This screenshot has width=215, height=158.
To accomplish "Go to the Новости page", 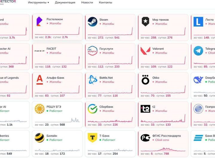I will click(87, 3).
